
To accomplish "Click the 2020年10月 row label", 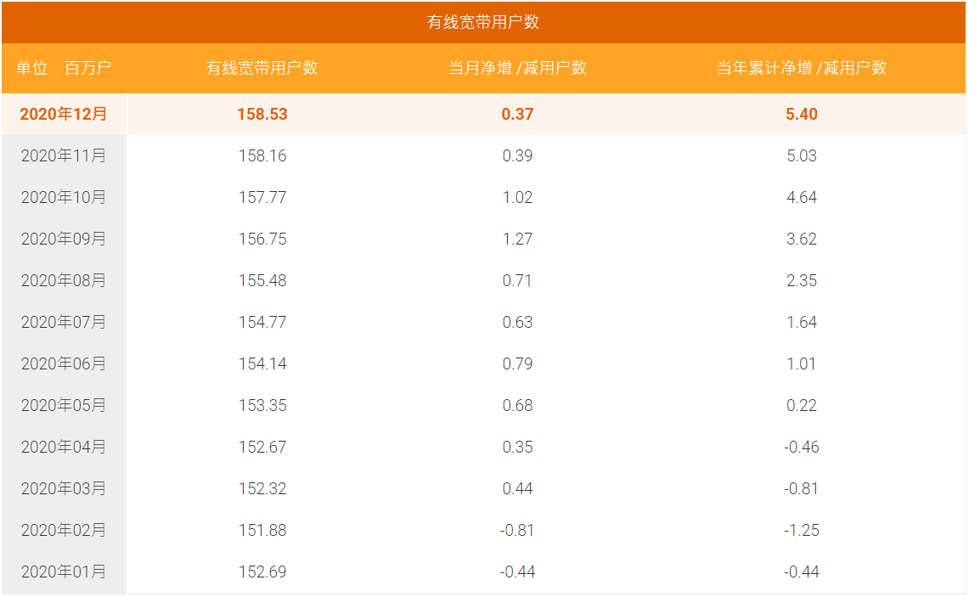I will click(x=64, y=197).
